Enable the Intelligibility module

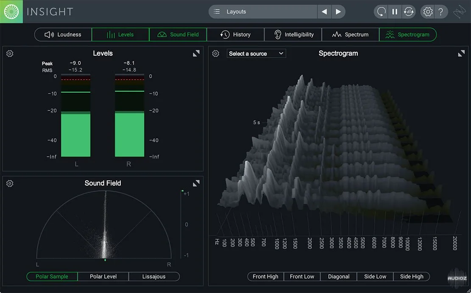point(293,34)
